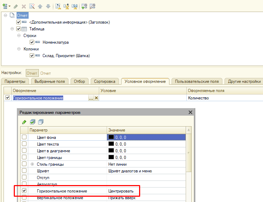Switch to the Отбор tab

click(x=79, y=81)
